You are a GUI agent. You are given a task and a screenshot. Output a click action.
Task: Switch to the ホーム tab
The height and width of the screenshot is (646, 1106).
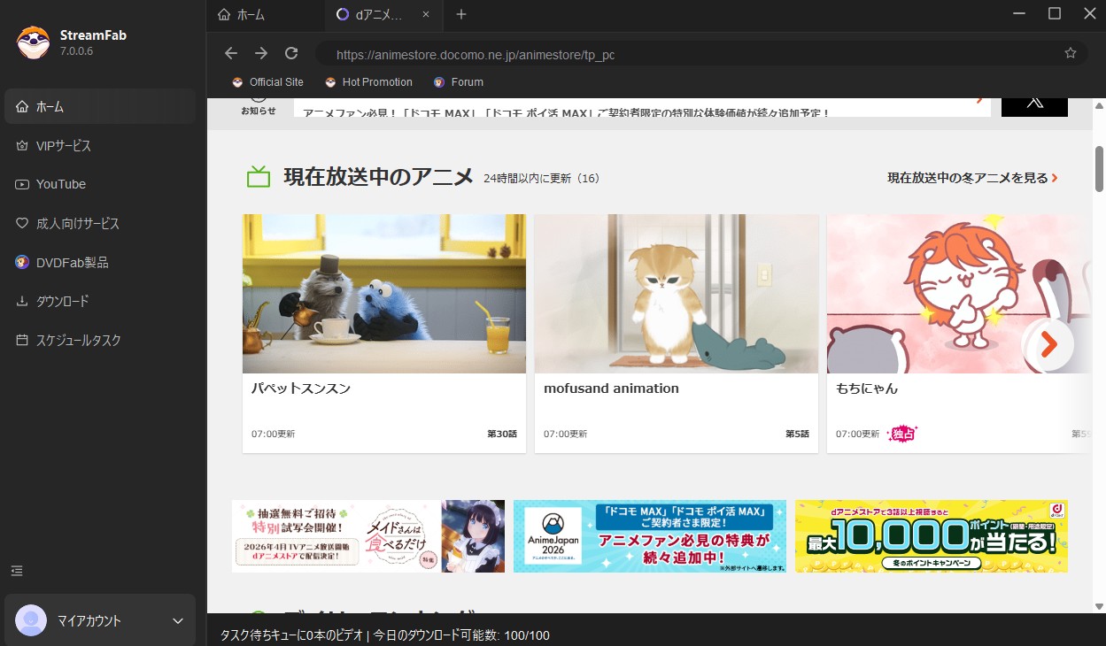pos(251,15)
